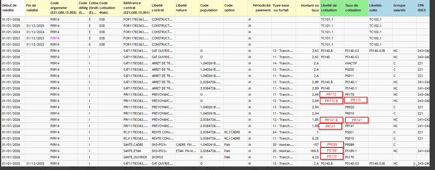Click the Périodicité paiement column header
The height and width of the screenshot is (170, 435).
259,8
